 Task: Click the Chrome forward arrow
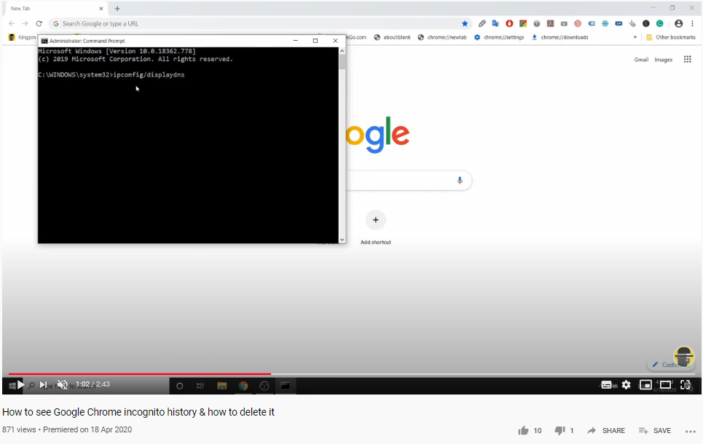[x=25, y=23]
